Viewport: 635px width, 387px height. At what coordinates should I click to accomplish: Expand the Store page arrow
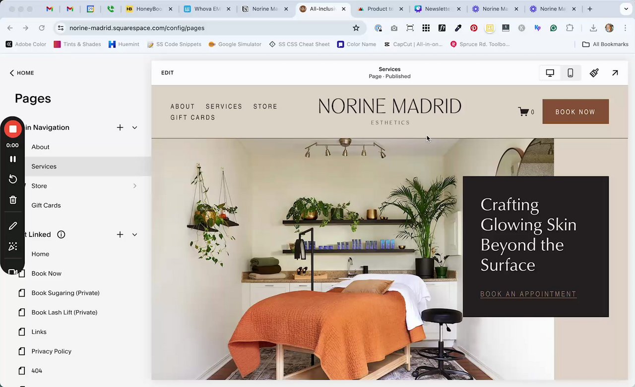[134, 186]
